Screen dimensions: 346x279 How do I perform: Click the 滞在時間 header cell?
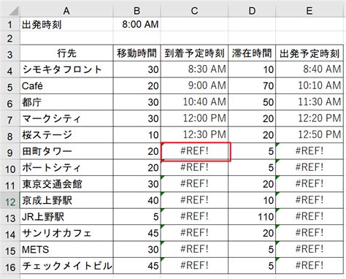click(x=252, y=53)
